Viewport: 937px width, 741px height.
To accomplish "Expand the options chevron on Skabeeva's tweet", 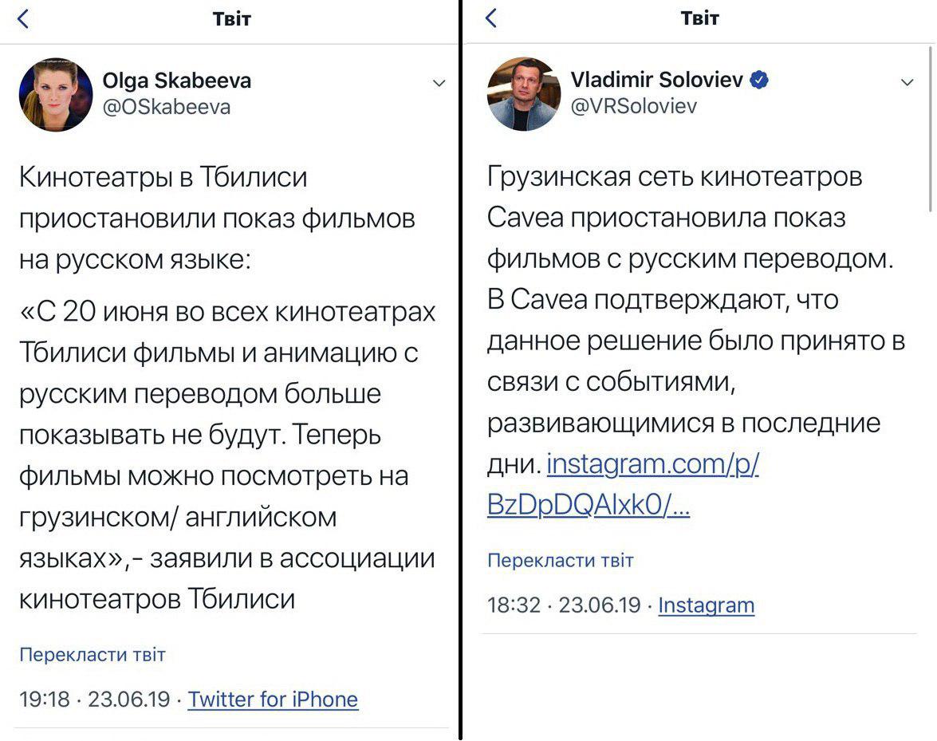I will tap(439, 83).
